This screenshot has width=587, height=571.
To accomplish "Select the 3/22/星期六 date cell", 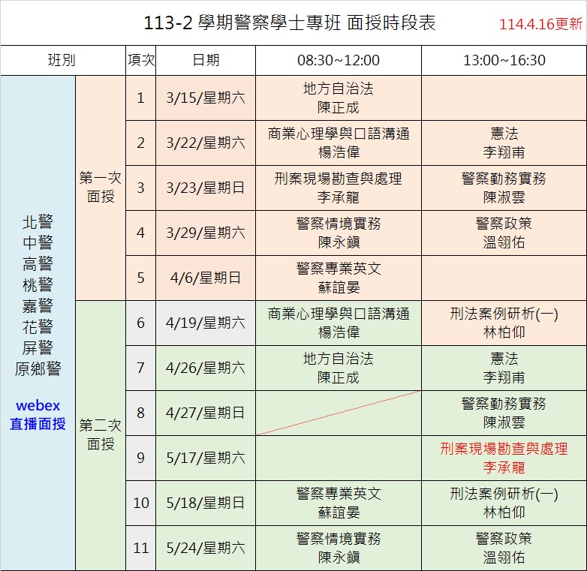I will click(206, 143).
